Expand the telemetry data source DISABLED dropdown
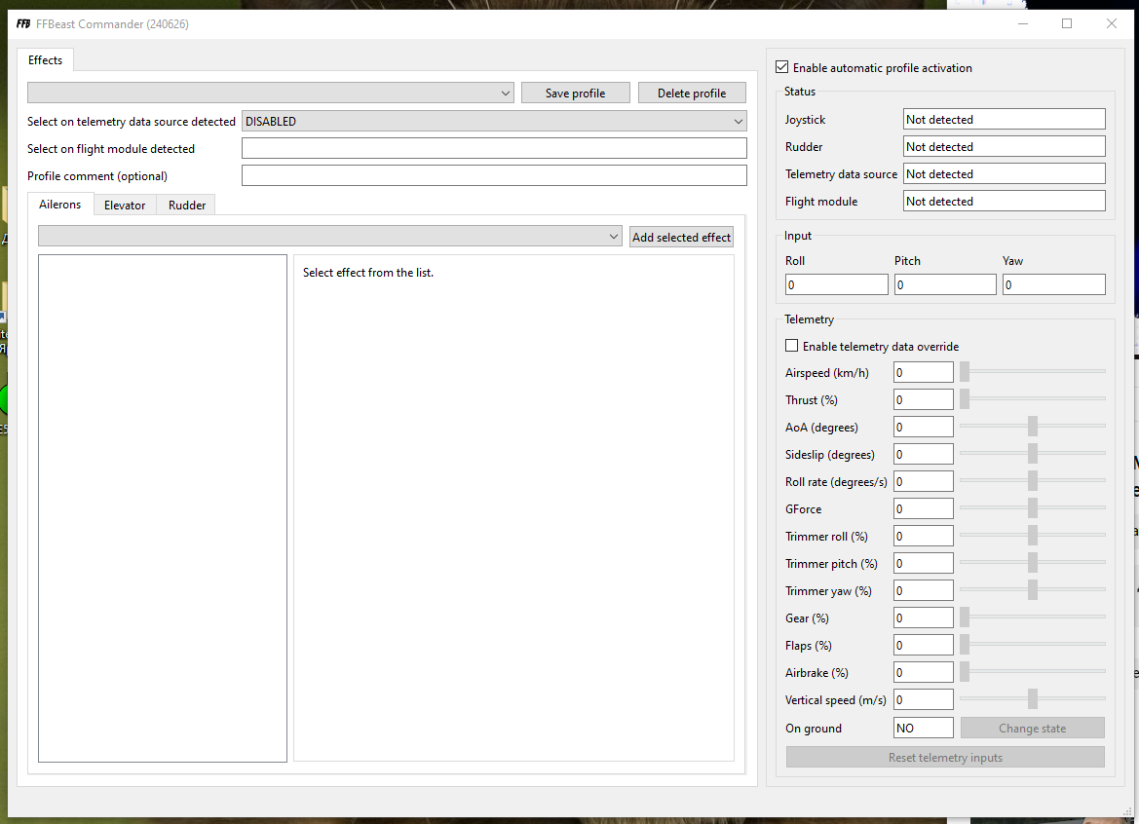 pos(494,121)
